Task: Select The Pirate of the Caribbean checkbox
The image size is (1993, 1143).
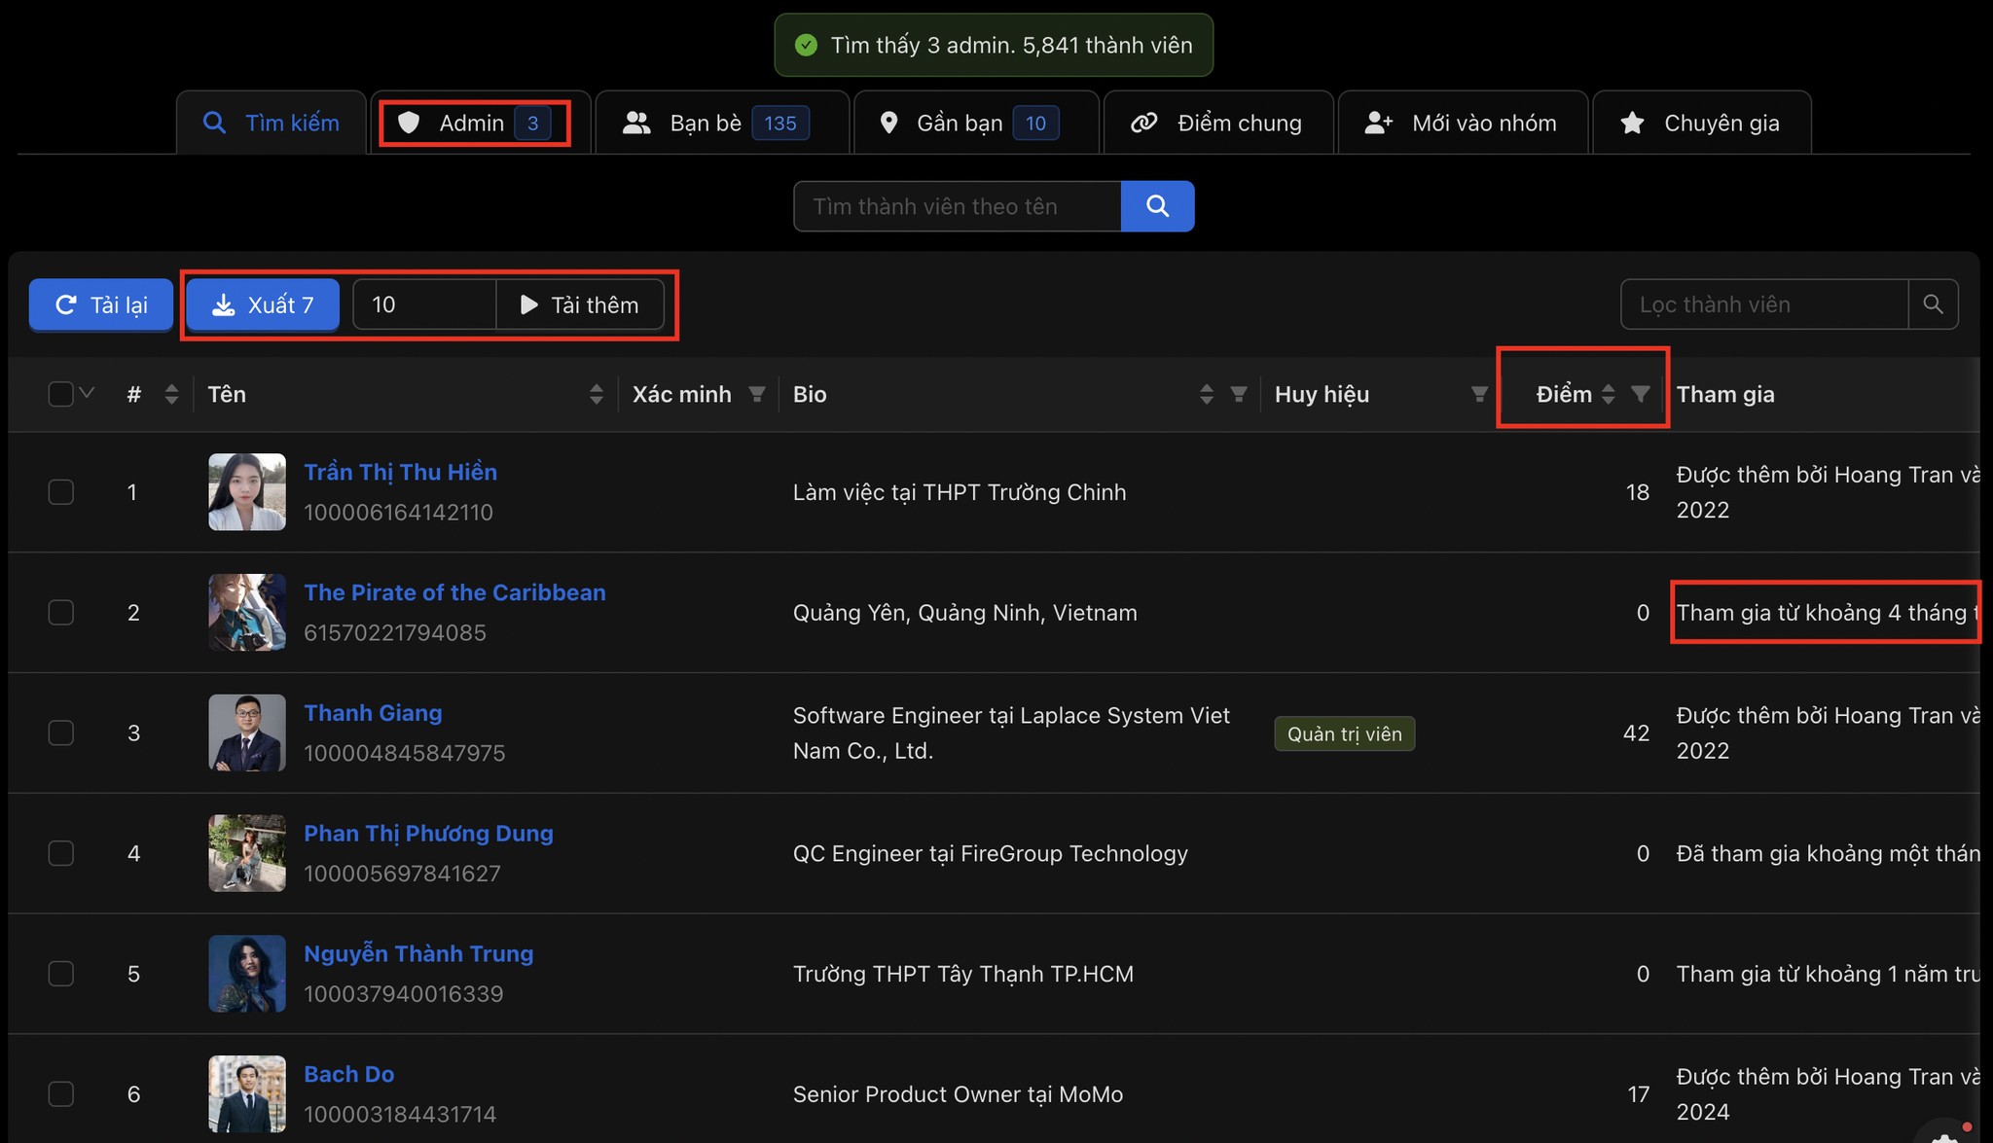Action: pos(60,613)
